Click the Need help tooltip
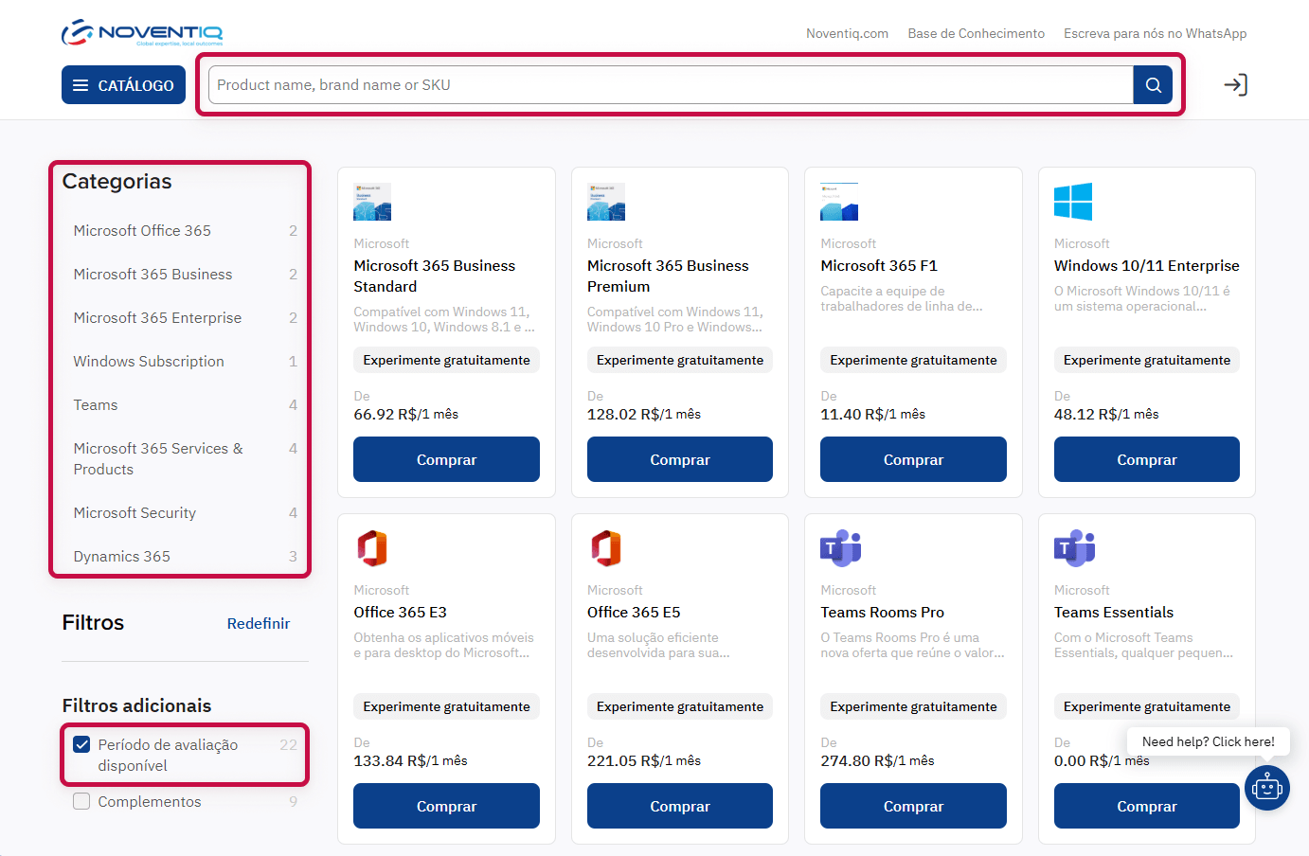The width and height of the screenshot is (1309, 856). pyautogui.click(x=1208, y=741)
